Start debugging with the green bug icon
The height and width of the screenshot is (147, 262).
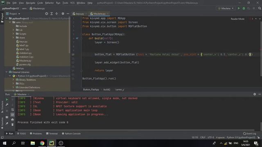click(x=244, y=8)
